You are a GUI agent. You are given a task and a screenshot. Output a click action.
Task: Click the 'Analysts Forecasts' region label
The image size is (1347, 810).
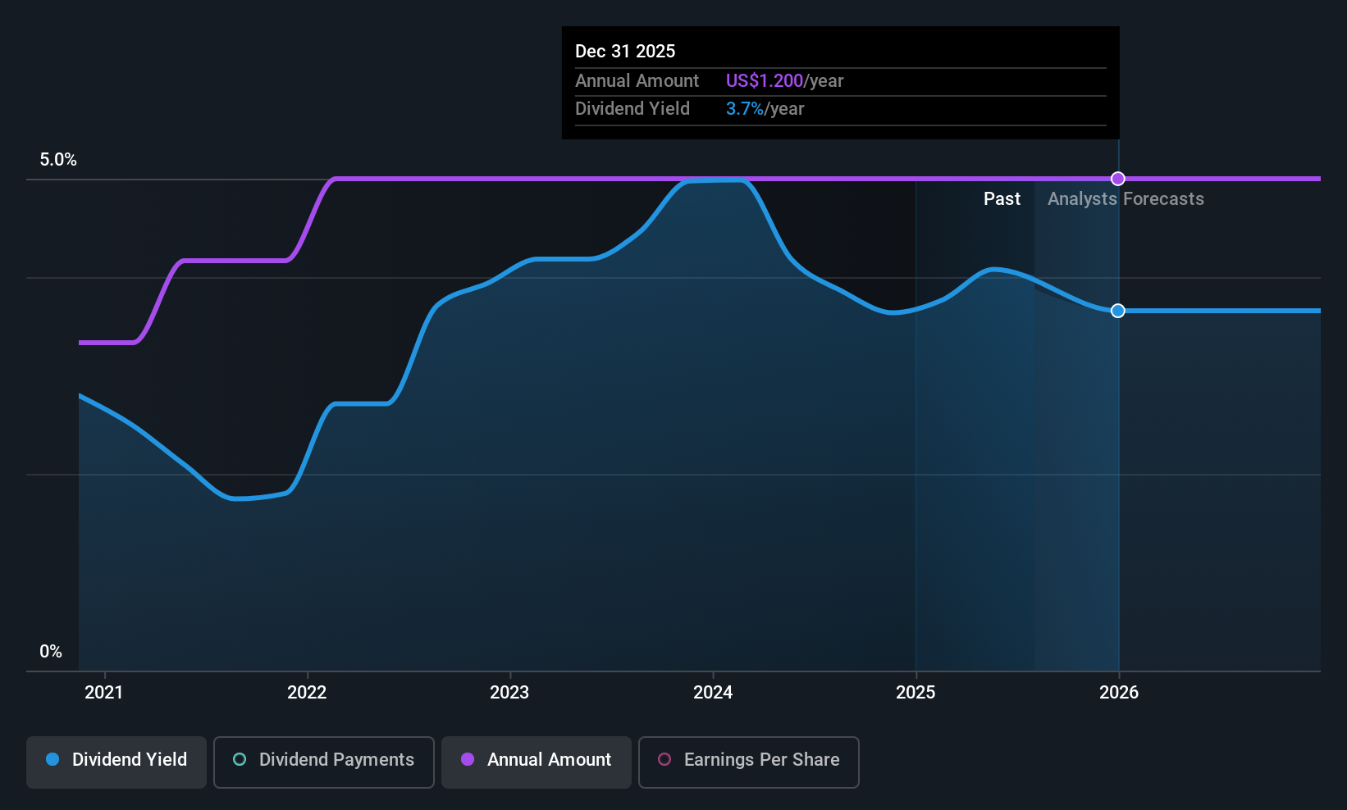pyautogui.click(x=1126, y=199)
